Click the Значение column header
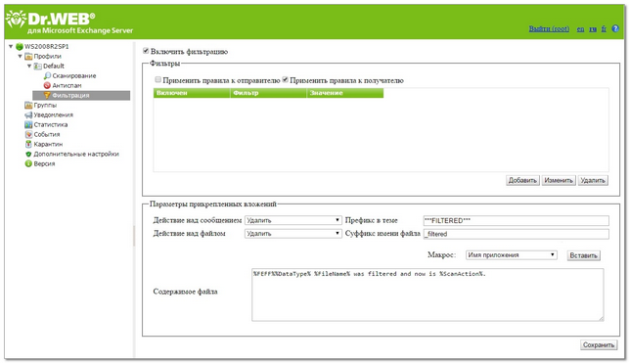The height and width of the screenshot is (363, 629). [345, 93]
